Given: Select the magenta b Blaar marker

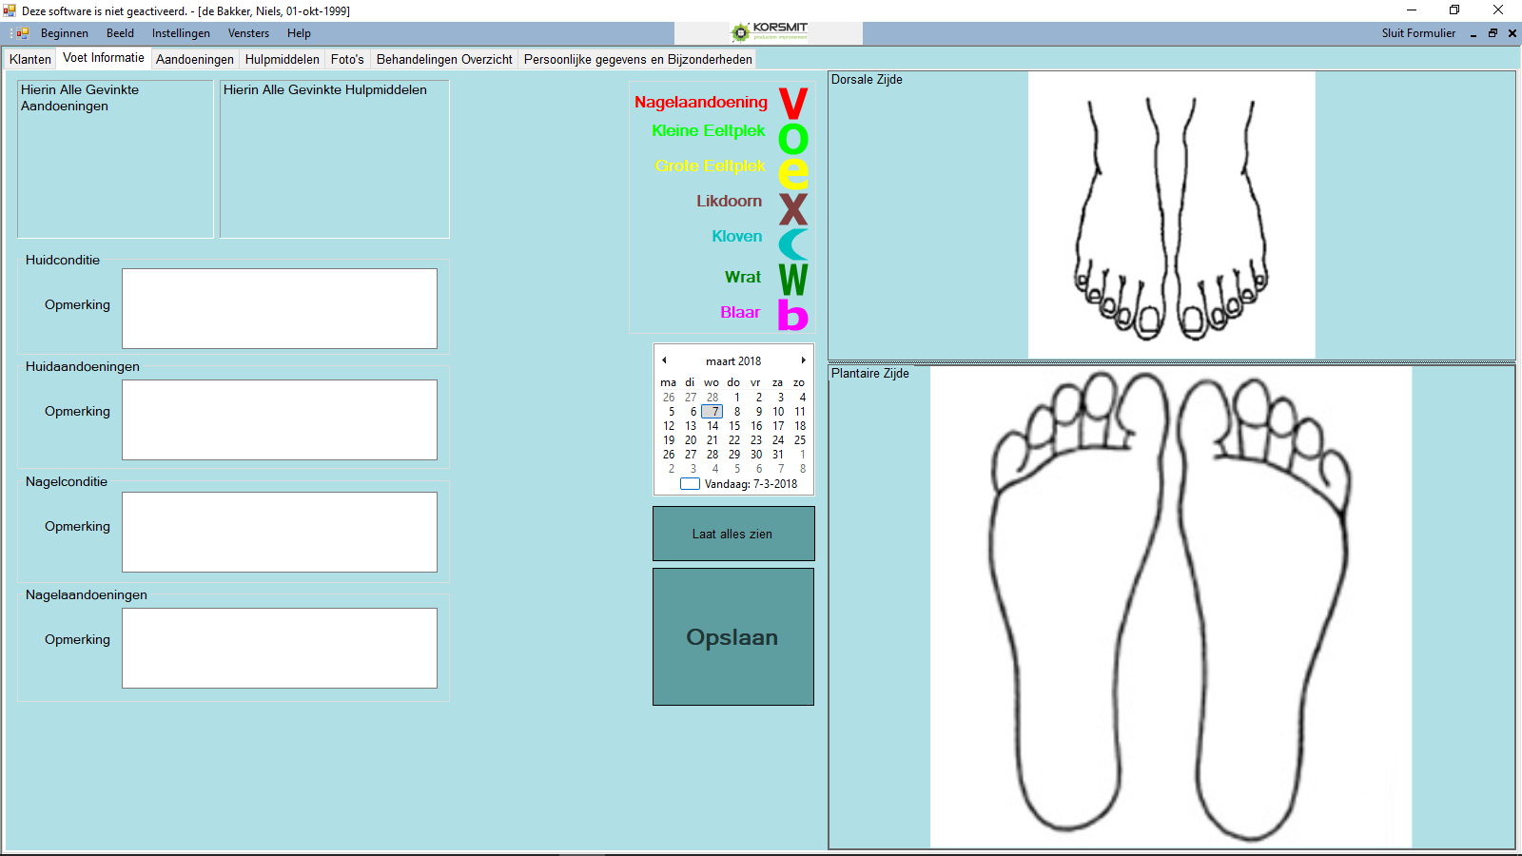Looking at the screenshot, I should click(x=792, y=315).
